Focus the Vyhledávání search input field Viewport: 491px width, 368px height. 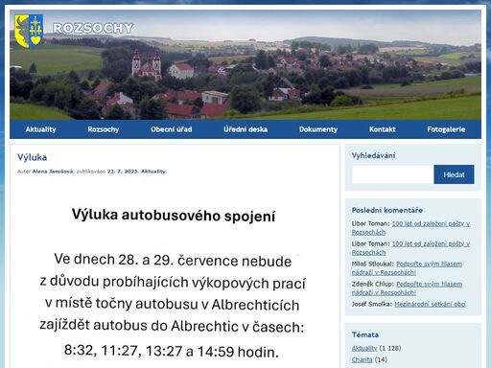coord(393,174)
